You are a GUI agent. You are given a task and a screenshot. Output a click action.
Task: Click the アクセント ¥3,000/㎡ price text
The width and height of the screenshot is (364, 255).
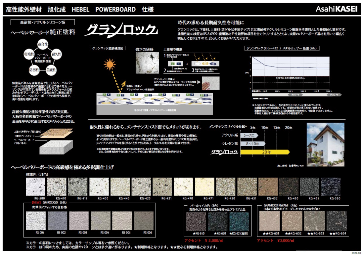pos(275,241)
